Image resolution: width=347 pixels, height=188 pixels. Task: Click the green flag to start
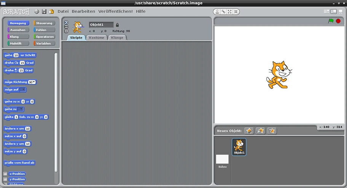pos(331,21)
